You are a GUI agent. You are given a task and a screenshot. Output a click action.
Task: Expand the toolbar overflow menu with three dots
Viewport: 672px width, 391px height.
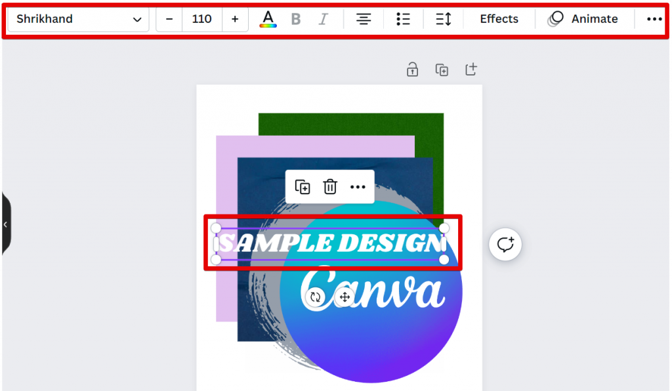pos(654,19)
